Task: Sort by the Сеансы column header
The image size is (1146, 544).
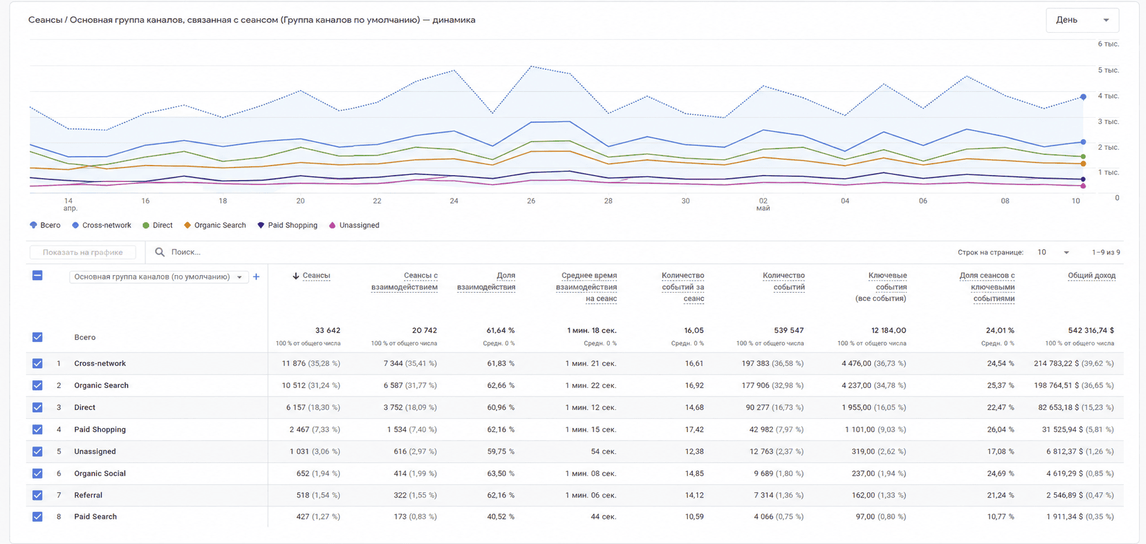Action: click(x=316, y=276)
